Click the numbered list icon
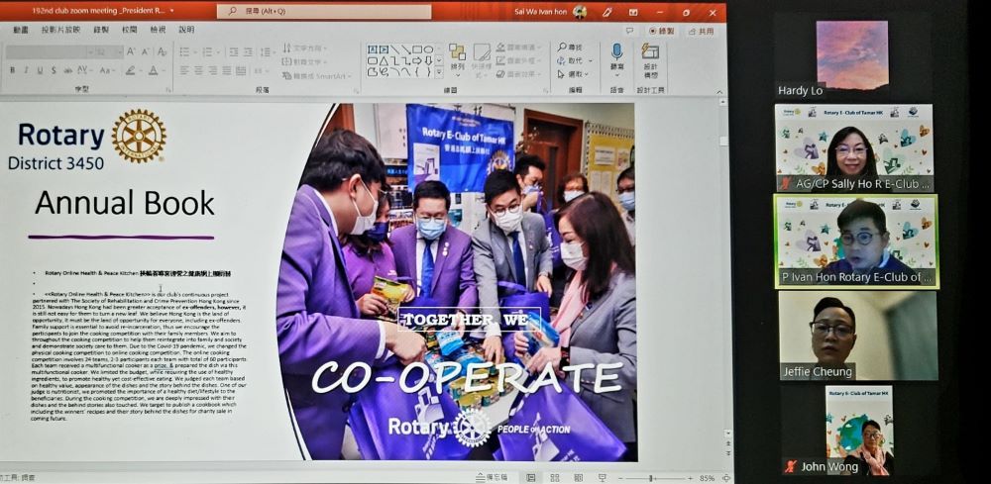The width and height of the screenshot is (991, 484). pyautogui.click(x=209, y=51)
